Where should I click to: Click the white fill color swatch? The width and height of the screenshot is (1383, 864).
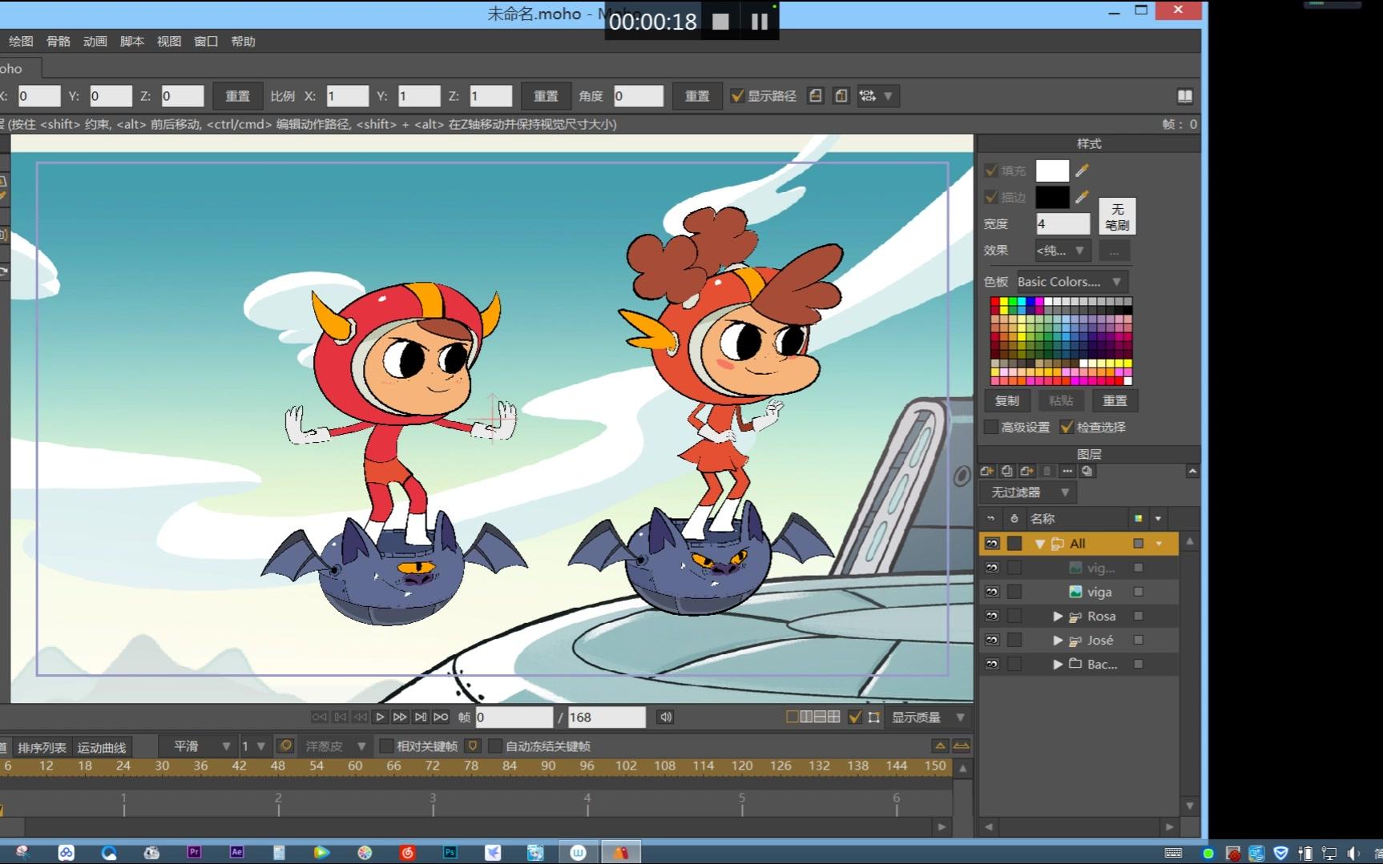pos(1052,171)
